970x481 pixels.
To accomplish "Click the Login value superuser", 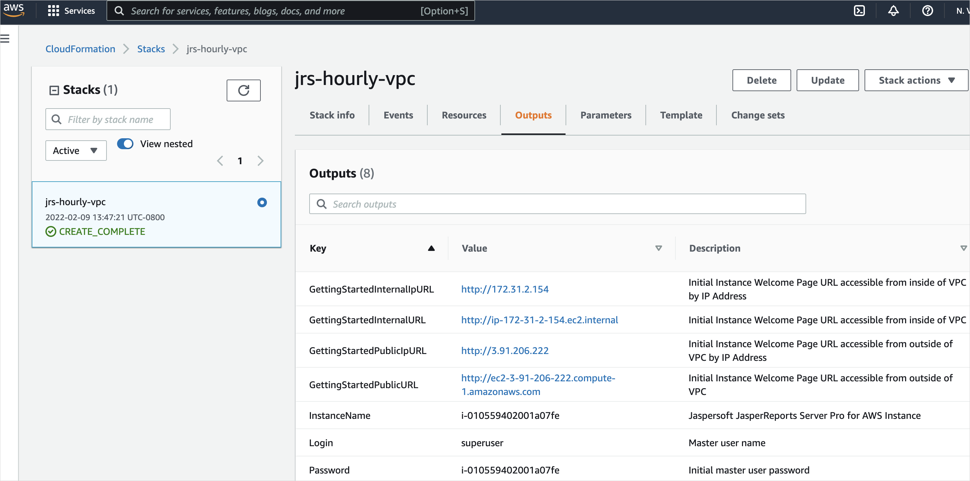I will pyautogui.click(x=482, y=443).
